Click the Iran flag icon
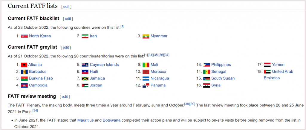306x130 pixels. point(85,36)
